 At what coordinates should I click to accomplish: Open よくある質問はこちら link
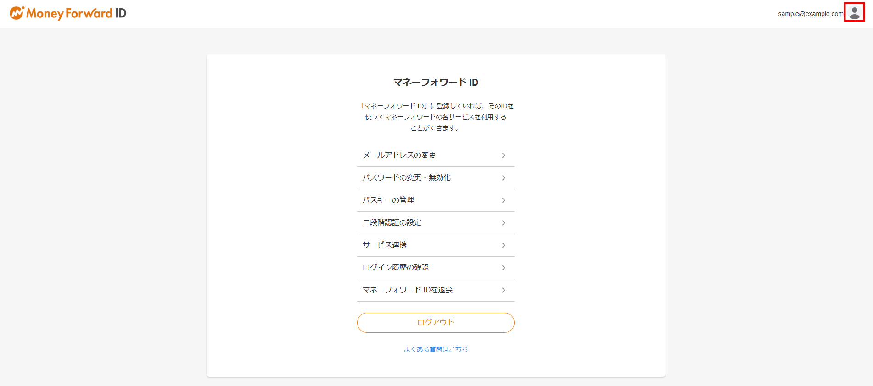click(x=436, y=349)
